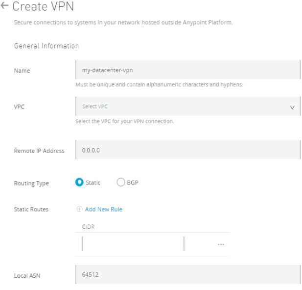
Task: Click the VPC dropdown chevron arrow
Action: 292,107
